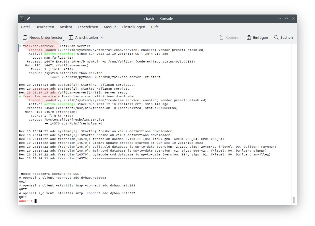Viewport: 315px width, 226px height.
Task: Open the Ansicht menu
Action: tap(66, 27)
